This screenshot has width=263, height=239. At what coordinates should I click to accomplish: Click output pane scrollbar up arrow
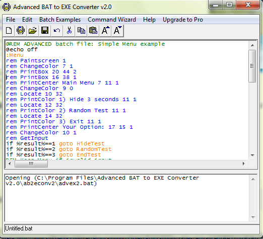(x=253, y=180)
